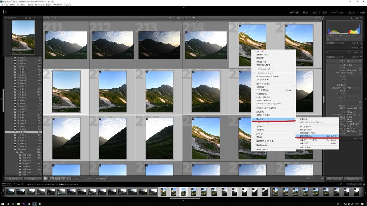The image size is (367, 206).
Task: Switch to プリント module
Action: coord(351,13)
